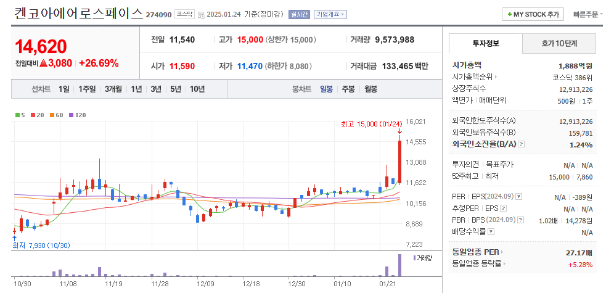Click the 52주최고 value 15,000

tap(559, 177)
